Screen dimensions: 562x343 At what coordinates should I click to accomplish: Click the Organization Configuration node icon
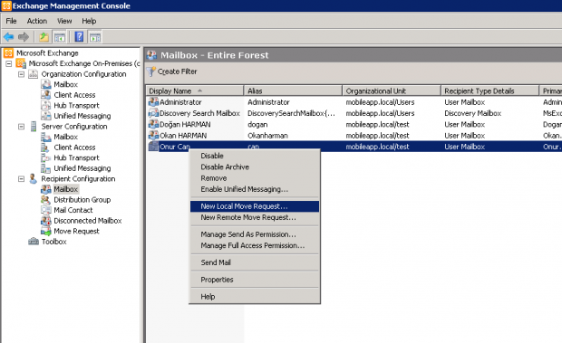point(33,74)
